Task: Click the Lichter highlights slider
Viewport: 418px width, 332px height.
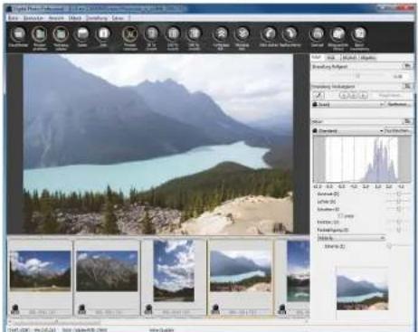Action: [398, 201]
